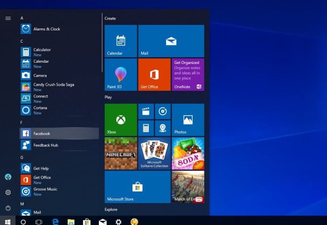Screen dimensions: 327x225
Task: Click the power button in Start menu
Action: [x=8, y=208]
